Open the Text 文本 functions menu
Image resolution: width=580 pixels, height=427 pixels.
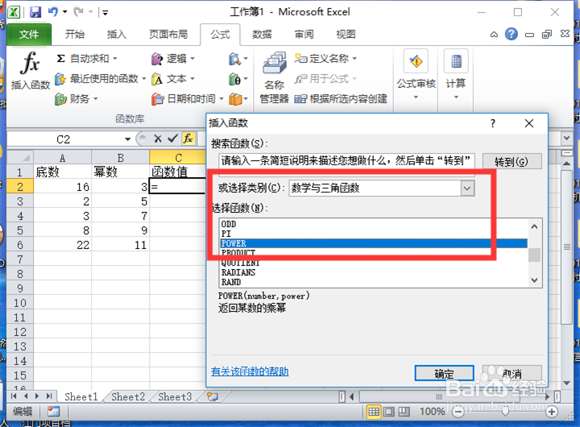pos(172,78)
